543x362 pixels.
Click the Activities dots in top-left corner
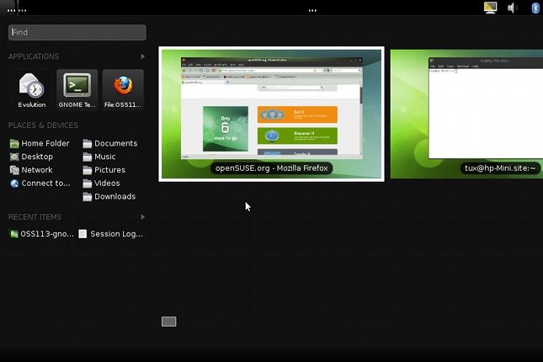coord(17,10)
